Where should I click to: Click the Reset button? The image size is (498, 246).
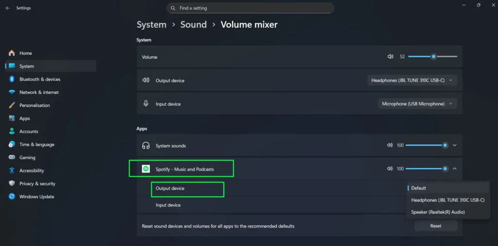[436, 226]
